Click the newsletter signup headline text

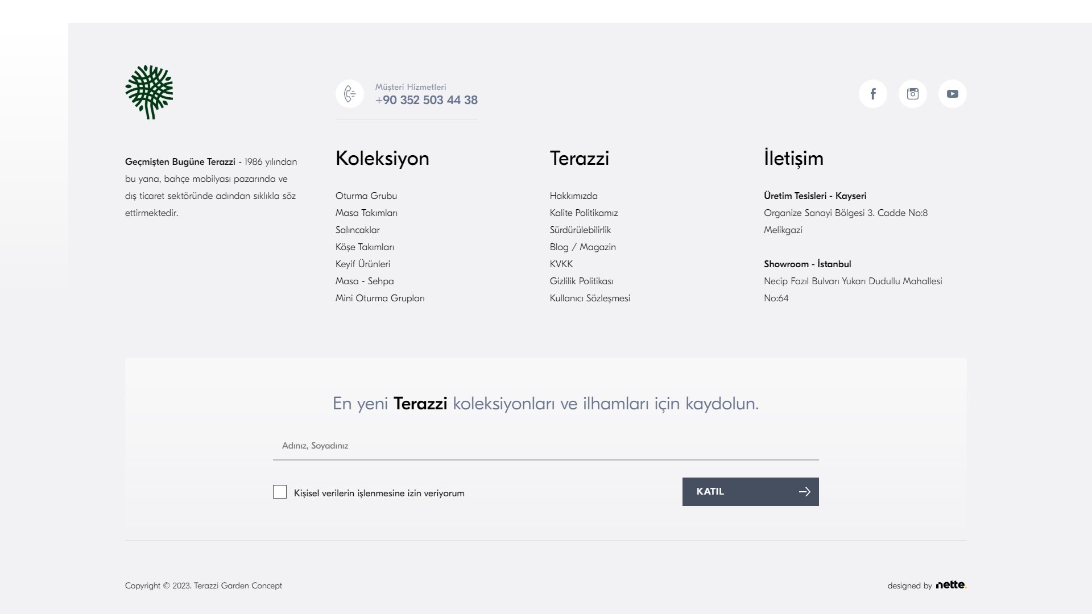click(x=546, y=403)
